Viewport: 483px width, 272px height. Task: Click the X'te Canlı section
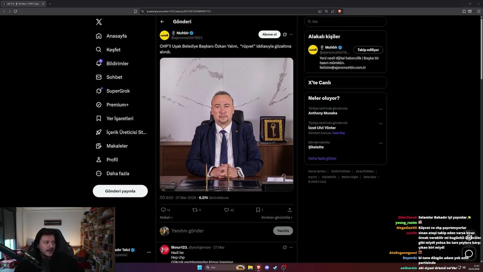(346, 82)
